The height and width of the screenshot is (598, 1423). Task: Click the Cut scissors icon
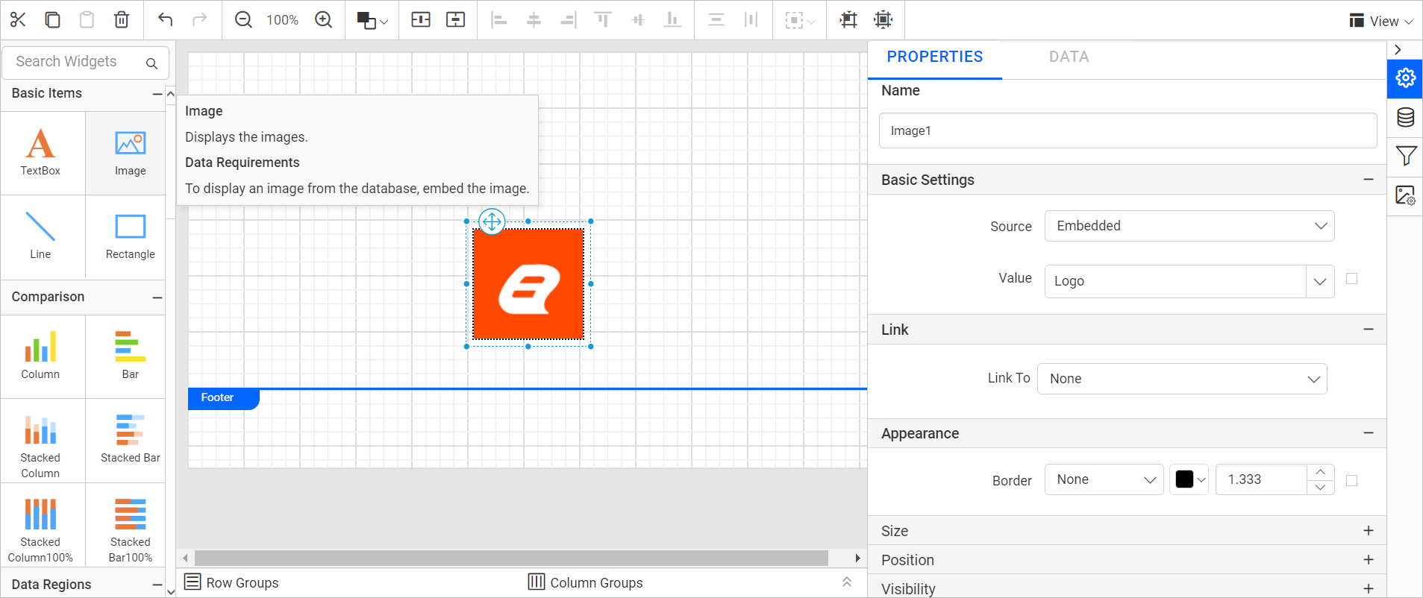click(x=18, y=19)
